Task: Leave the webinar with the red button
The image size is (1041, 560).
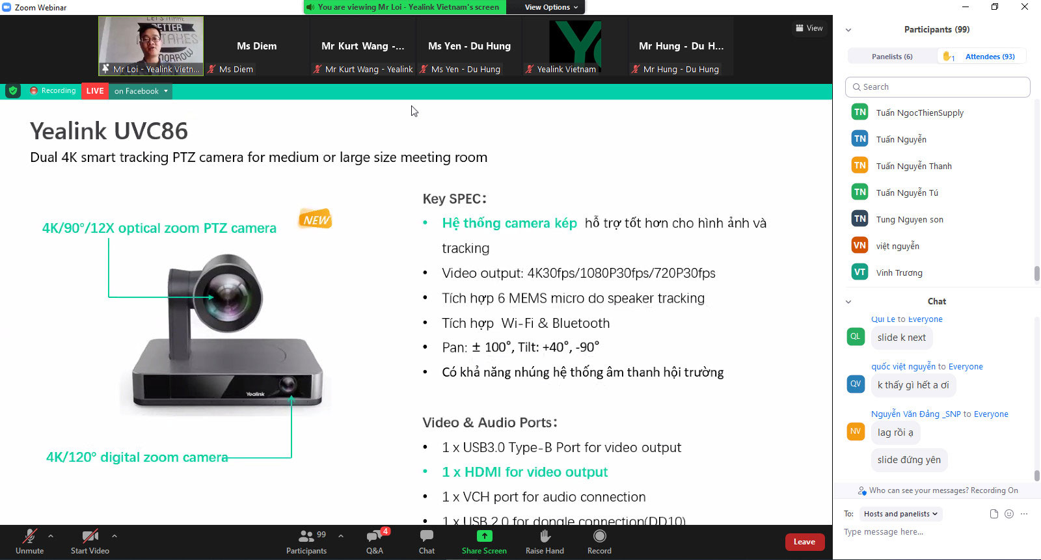Action: click(804, 542)
